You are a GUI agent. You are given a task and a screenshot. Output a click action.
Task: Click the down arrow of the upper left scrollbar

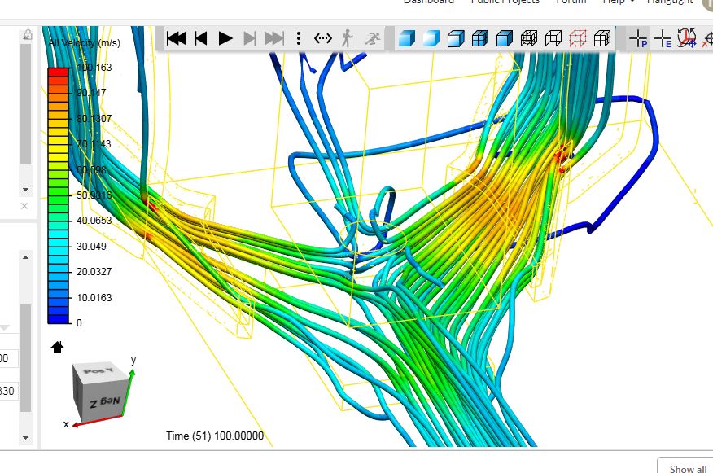pos(25,190)
